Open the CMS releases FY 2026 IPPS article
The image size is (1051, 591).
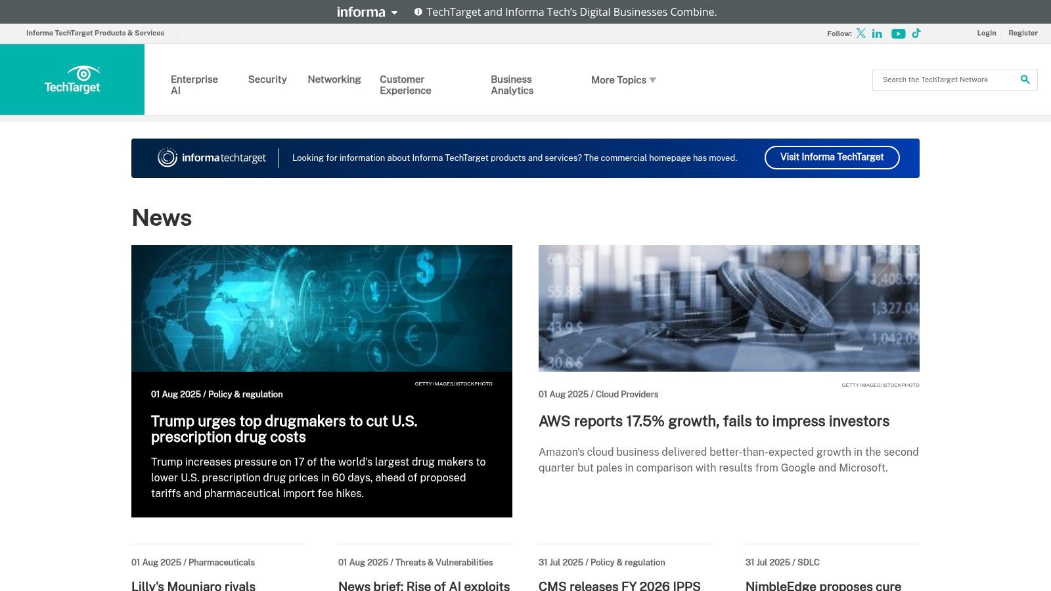pos(619,586)
